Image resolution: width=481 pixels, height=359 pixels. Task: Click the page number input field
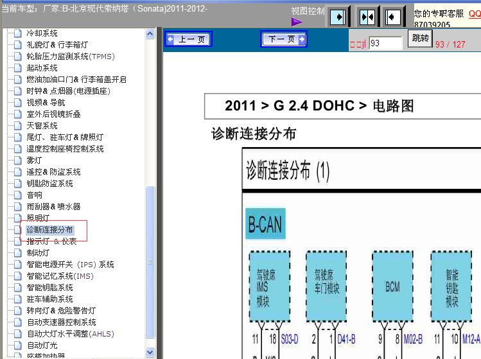385,43
